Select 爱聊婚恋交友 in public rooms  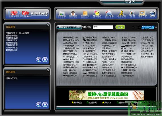(x=12, y=40)
